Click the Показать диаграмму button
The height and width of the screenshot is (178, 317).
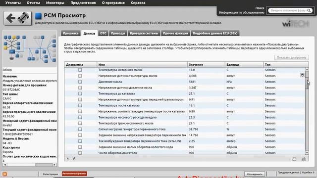pyautogui.click(x=292, y=57)
